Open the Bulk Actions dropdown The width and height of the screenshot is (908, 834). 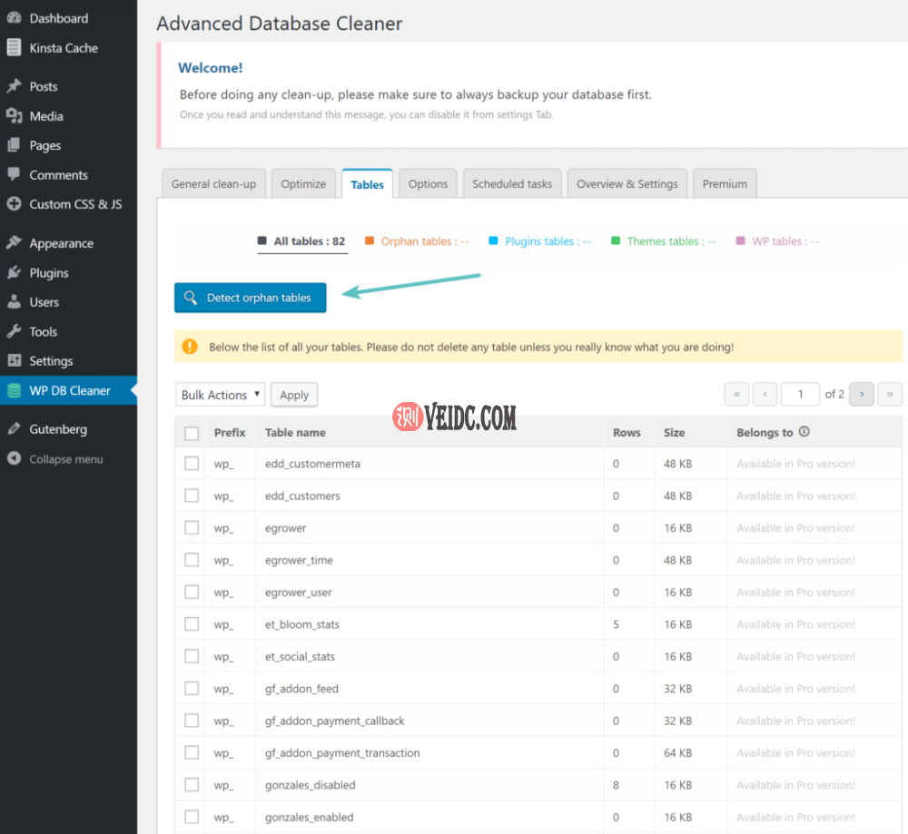tap(220, 395)
